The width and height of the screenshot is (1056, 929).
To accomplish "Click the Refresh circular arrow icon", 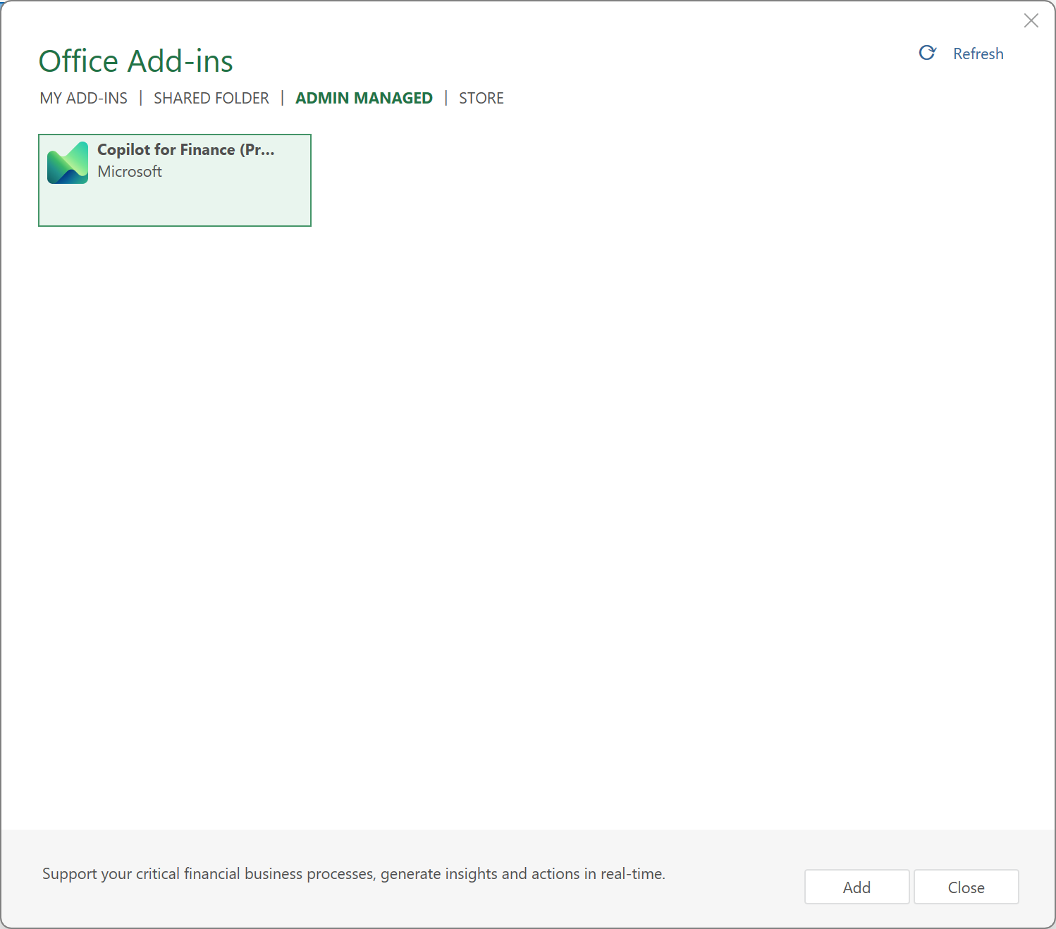I will [x=927, y=53].
